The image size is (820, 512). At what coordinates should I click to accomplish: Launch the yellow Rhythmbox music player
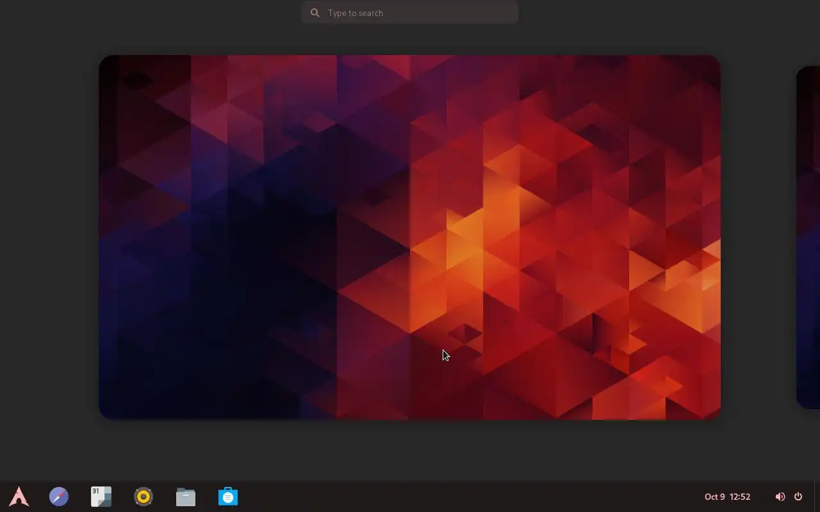pyautogui.click(x=143, y=497)
